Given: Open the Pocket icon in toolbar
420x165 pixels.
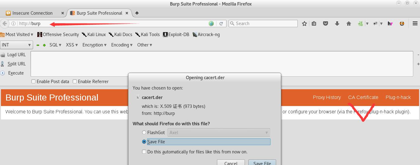Looking at the screenshot, I should [326, 24].
